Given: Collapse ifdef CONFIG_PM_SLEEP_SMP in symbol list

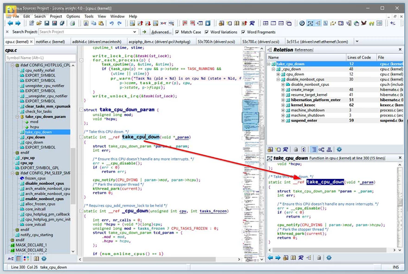Looking at the screenshot, I should click(12, 173).
